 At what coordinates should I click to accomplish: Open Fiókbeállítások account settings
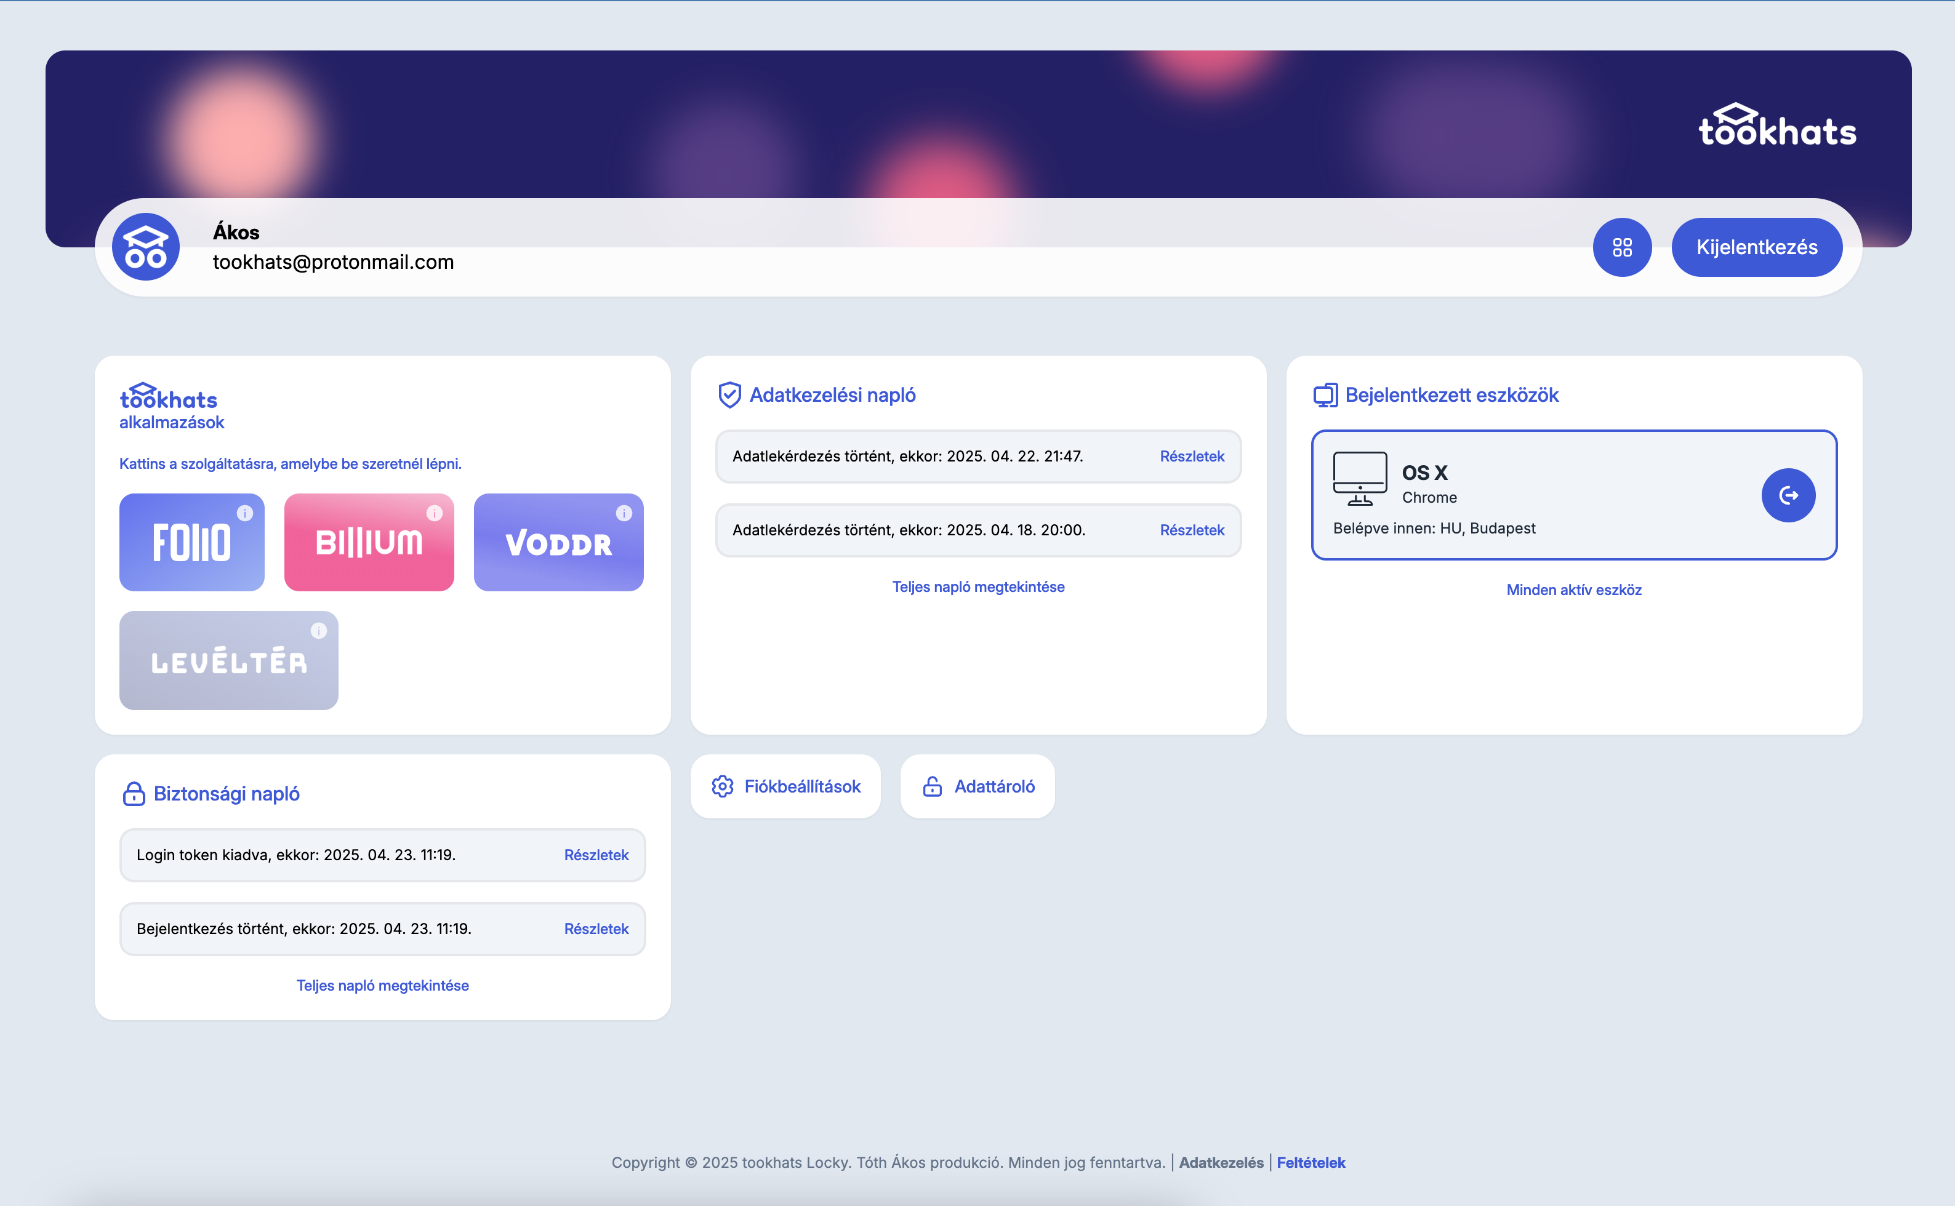pyautogui.click(x=785, y=786)
